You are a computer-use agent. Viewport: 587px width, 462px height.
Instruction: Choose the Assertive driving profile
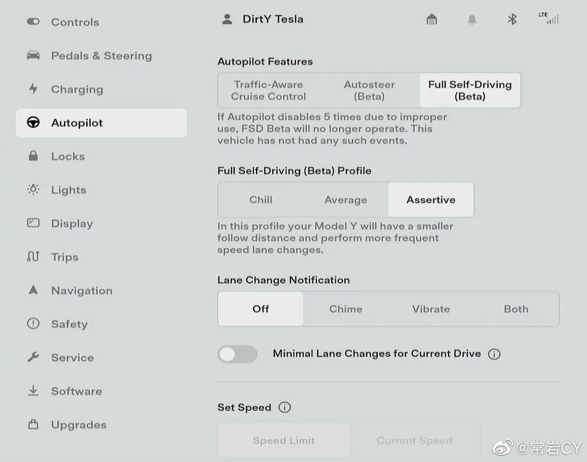click(x=431, y=200)
